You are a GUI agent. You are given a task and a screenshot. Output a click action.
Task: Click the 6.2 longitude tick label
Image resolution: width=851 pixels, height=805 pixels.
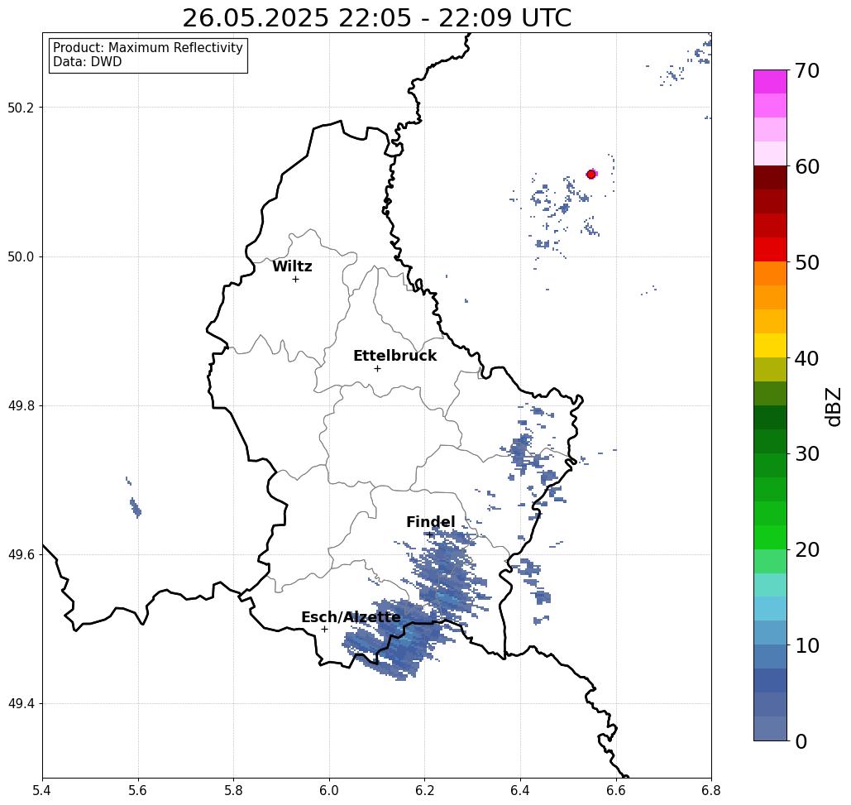point(425,791)
